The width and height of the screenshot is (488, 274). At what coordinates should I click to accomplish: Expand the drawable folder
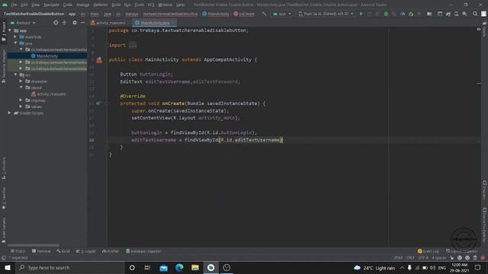[x=21, y=81]
